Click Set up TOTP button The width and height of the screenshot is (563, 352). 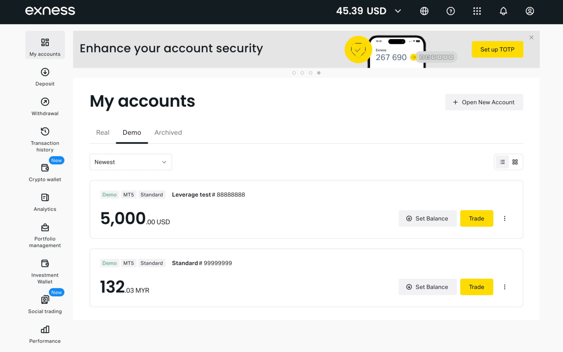click(497, 49)
